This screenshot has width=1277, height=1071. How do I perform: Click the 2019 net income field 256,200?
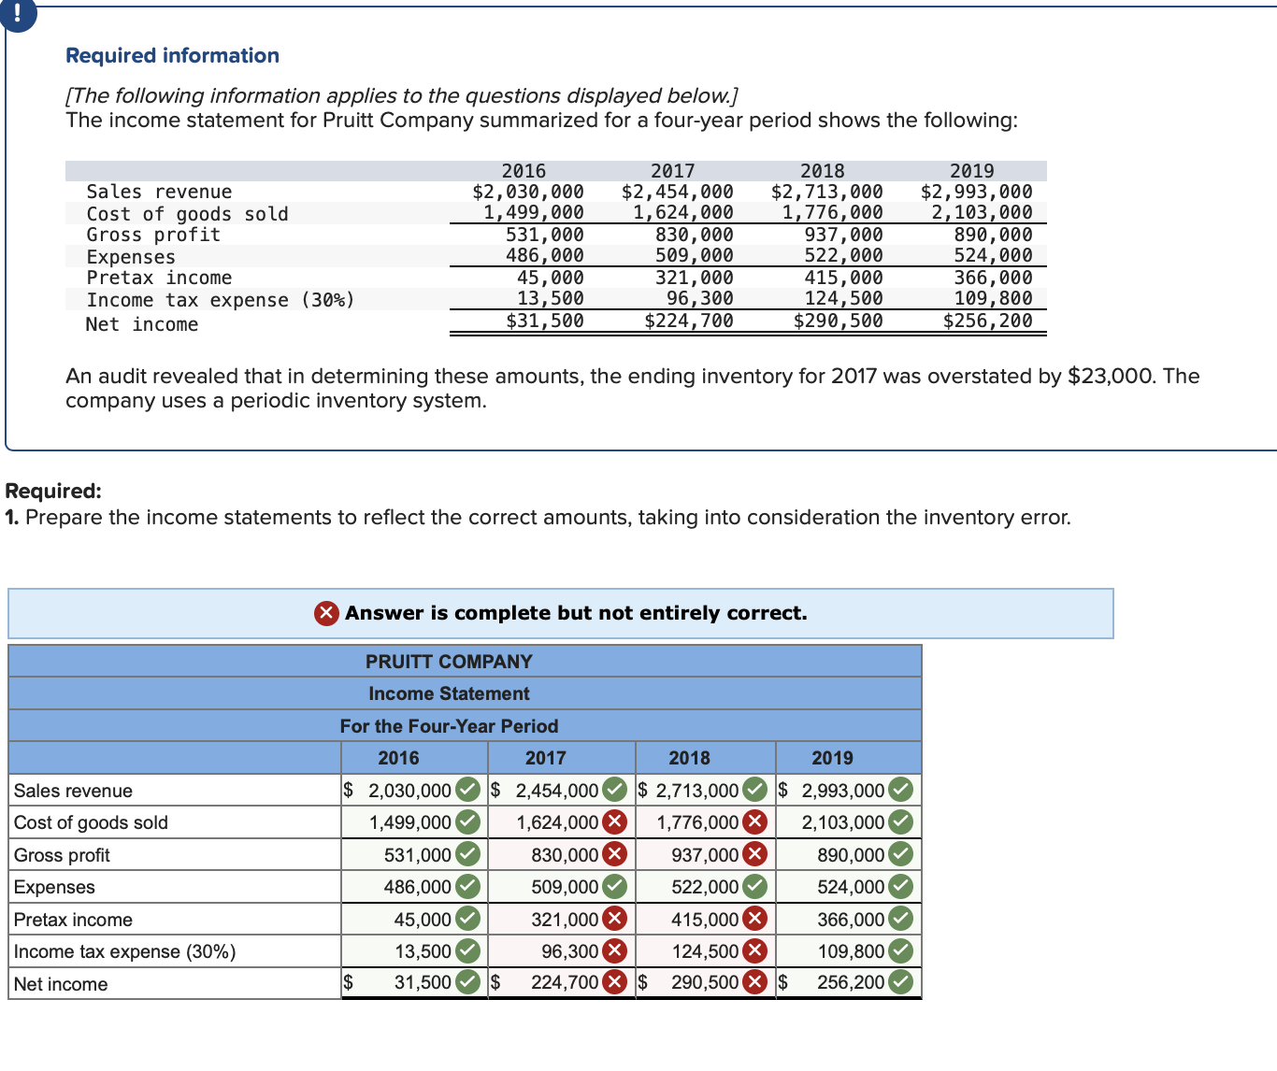click(x=849, y=982)
